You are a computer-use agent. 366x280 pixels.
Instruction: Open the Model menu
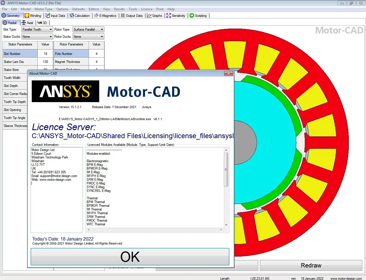coord(26,9)
